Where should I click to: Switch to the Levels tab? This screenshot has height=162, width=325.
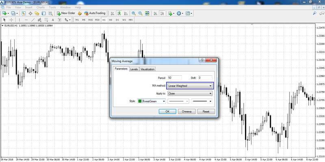pyautogui.click(x=134, y=69)
